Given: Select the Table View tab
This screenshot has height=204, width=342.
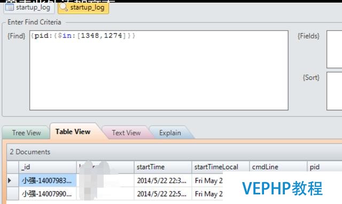Looking at the screenshot, I should point(73,131).
